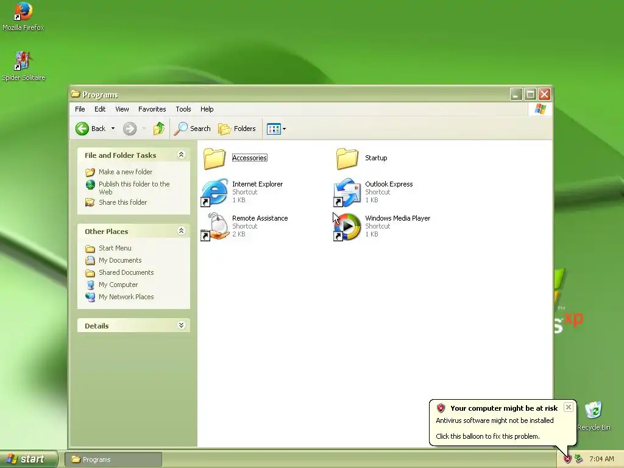The image size is (624, 468).
Task: Select the Startup folder name
Action: point(376,158)
